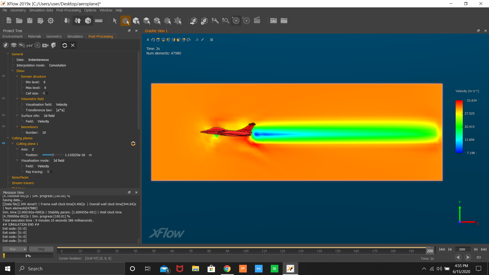
Task: Click the Save As icon with pencil
Action: click(x=40, y=21)
